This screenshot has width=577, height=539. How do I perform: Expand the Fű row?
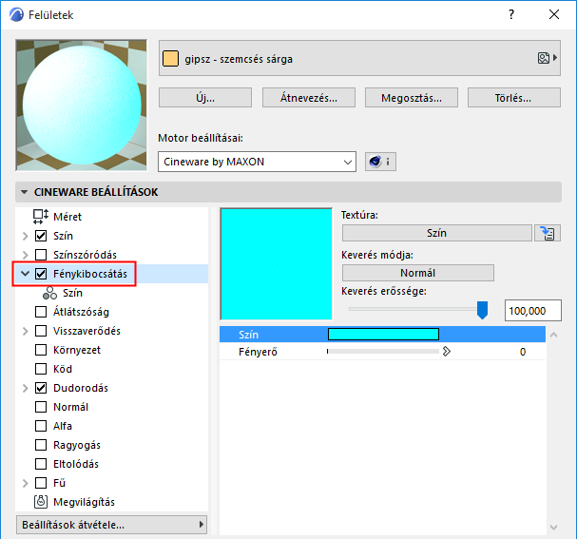click(x=25, y=483)
